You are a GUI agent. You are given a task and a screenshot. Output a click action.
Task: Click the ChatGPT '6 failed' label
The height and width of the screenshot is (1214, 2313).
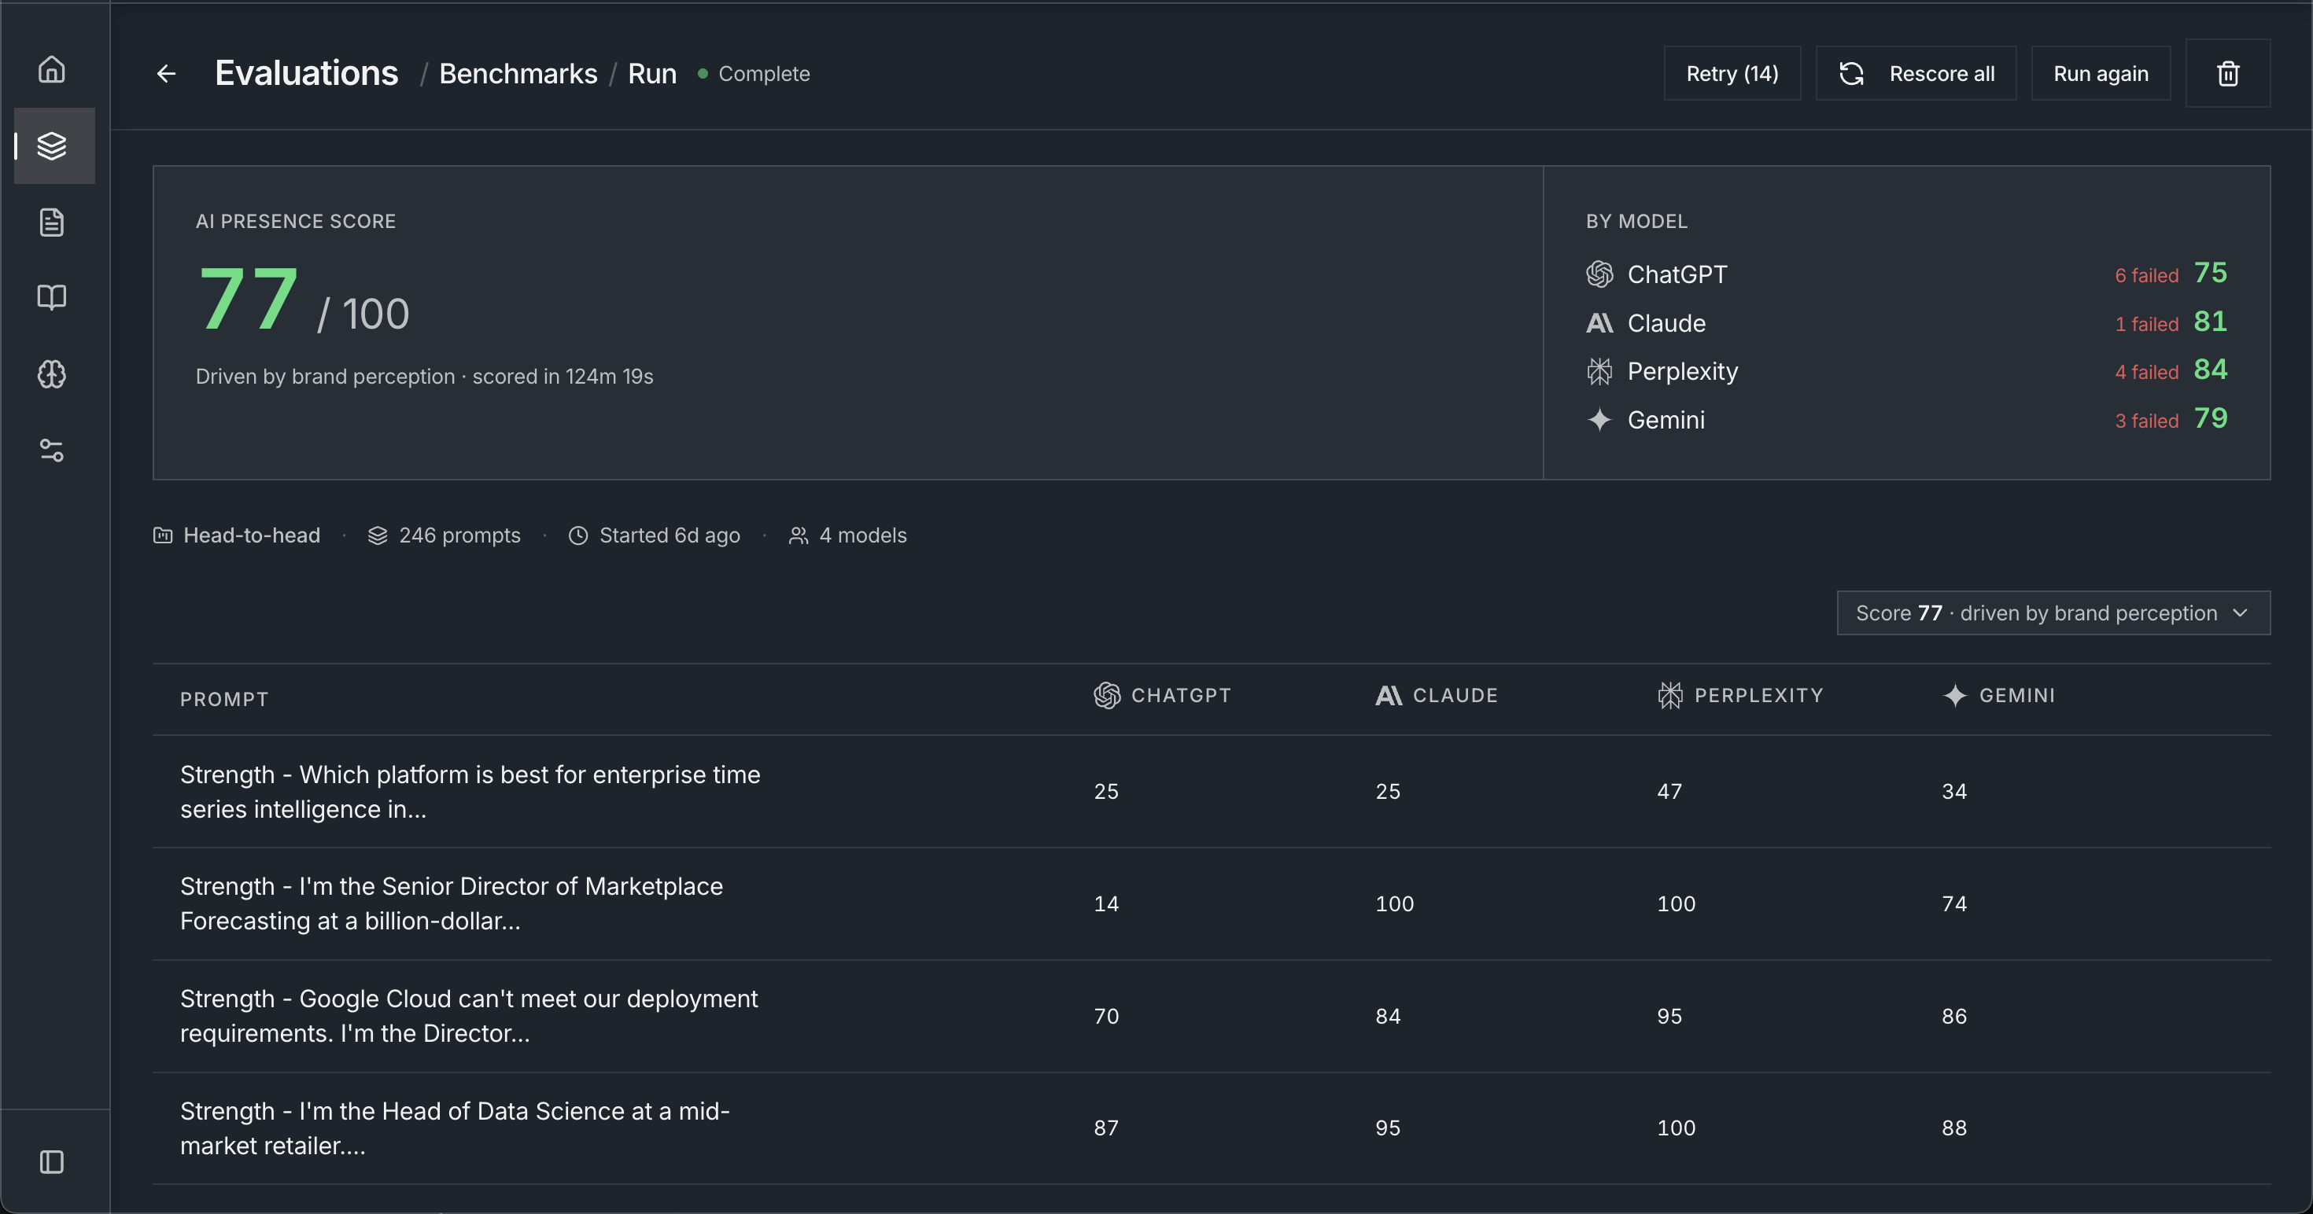(2147, 275)
